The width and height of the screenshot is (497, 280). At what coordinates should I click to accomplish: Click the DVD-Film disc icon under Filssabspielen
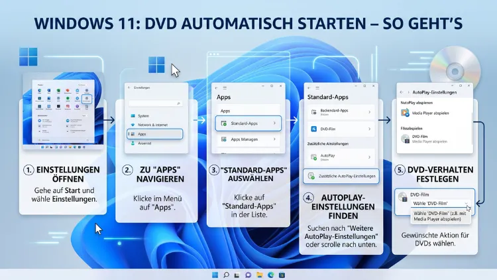[405, 139]
